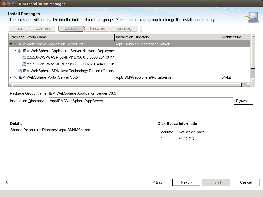The image size is (263, 197).
Task: Click the horizontal scrollbar right arrow
Action: [248, 85]
